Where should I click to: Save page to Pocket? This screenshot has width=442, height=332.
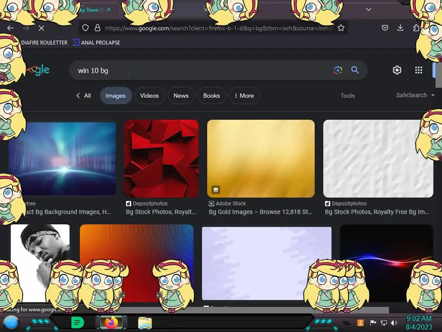pyautogui.click(x=385, y=28)
